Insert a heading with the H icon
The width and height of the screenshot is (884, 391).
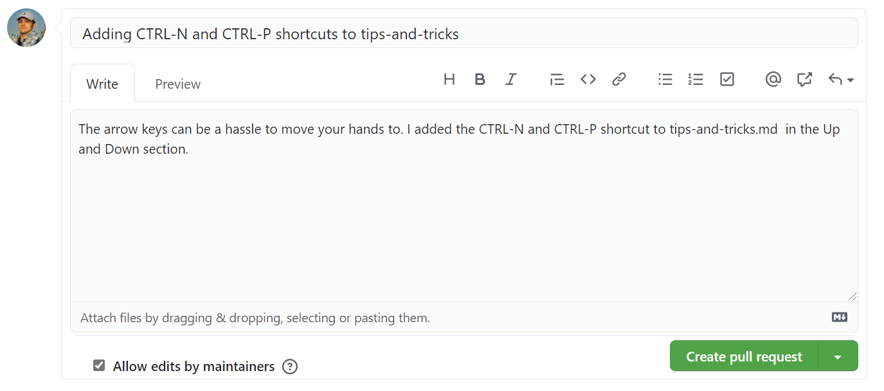pyautogui.click(x=449, y=79)
